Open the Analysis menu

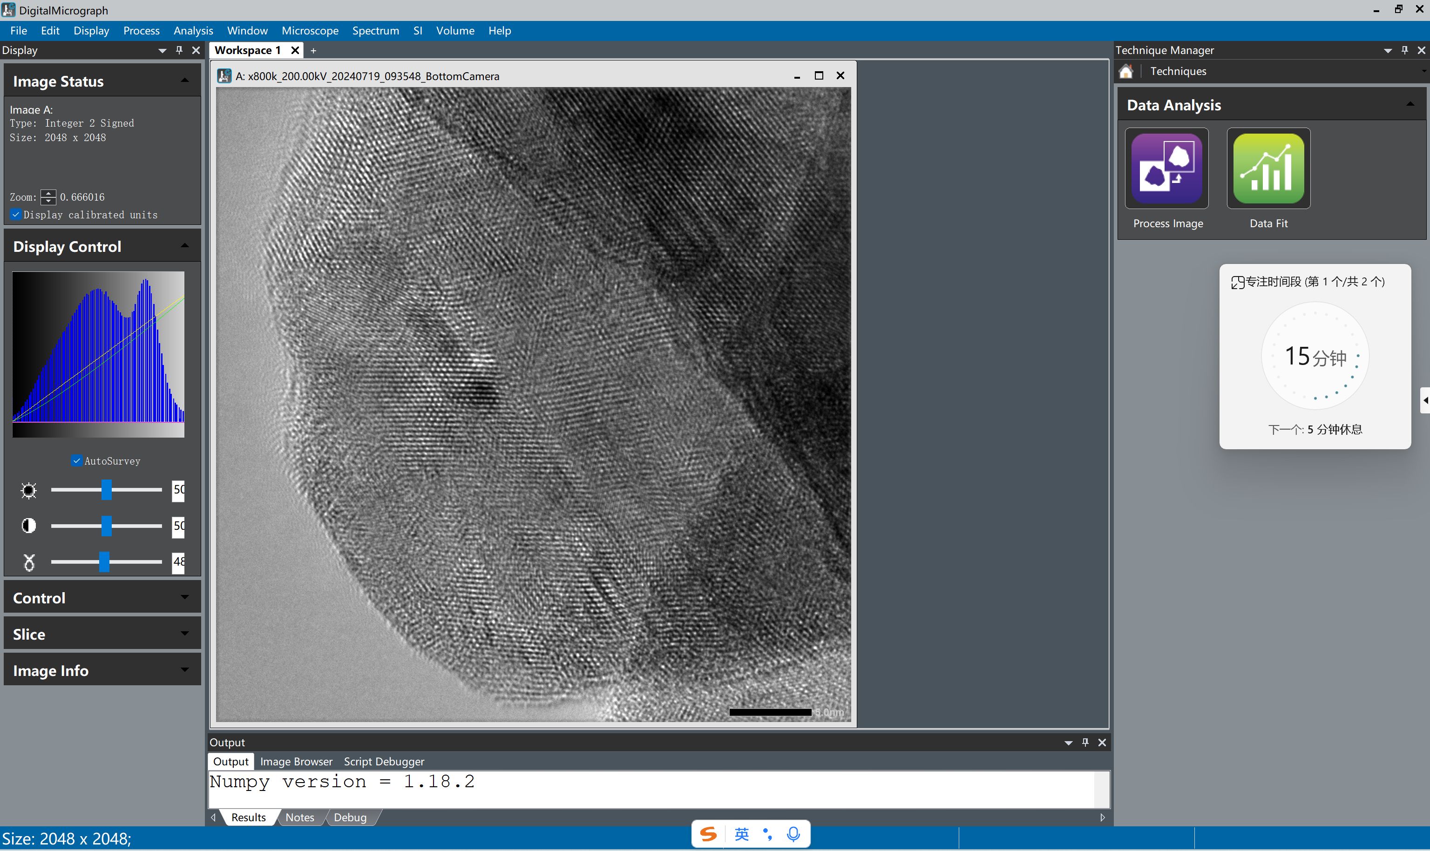click(193, 30)
